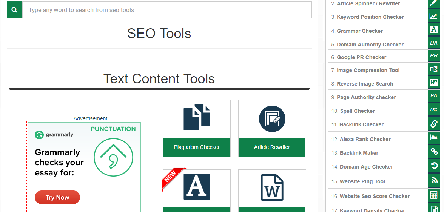
Task: Open the Article Rewriter circular icon
Action: click(272, 119)
